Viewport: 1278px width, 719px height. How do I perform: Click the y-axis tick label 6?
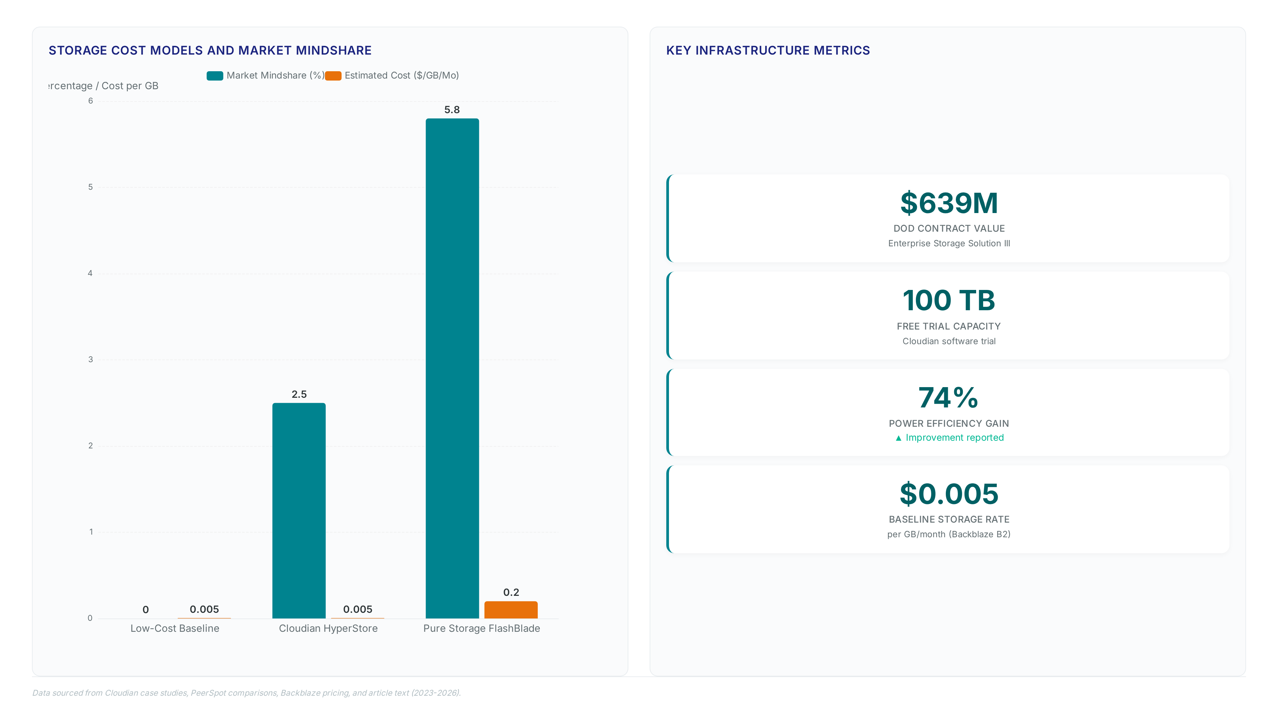pyautogui.click(x=90, y=101)
